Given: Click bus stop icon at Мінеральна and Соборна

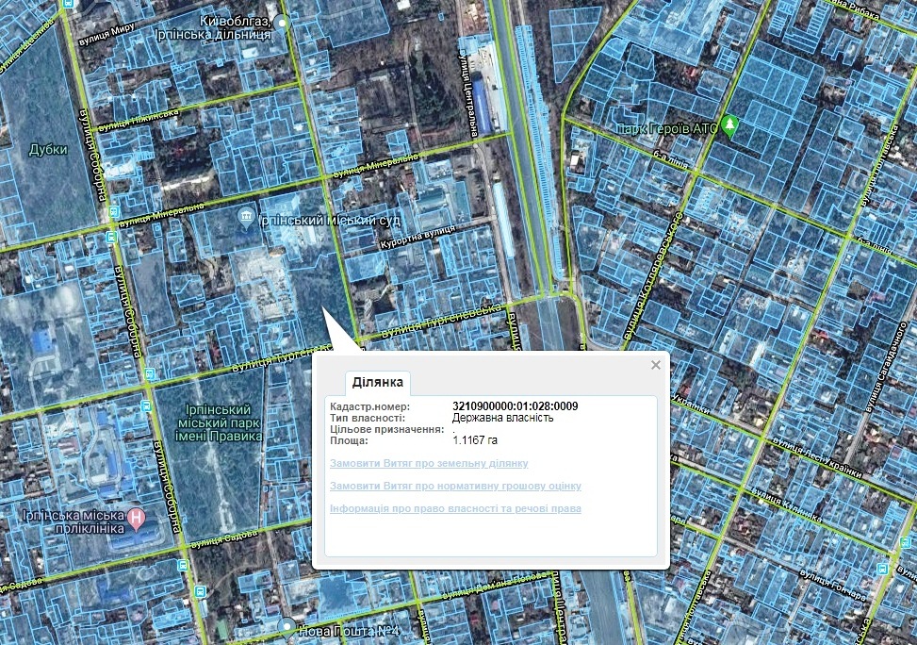Looking at the screenshot, I should coord(112,212).
